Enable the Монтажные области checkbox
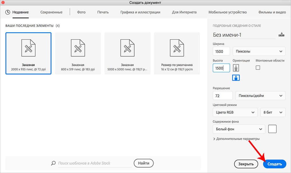Image resolution: width=291 pixels, height=173 pixels. pyautogui.click(x=258, y=68)
